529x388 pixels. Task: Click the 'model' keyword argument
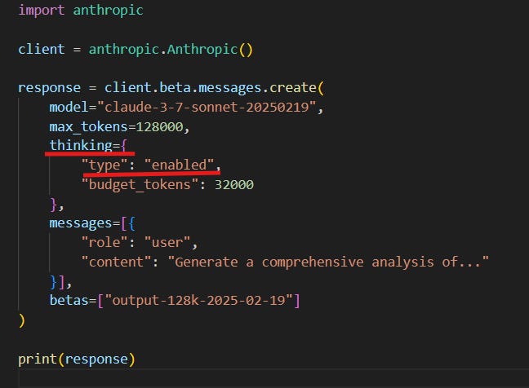[69, 107]
